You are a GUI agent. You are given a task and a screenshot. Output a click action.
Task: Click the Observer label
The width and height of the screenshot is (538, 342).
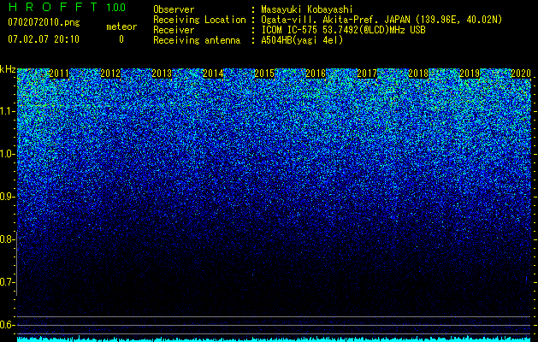coord(174,9)
